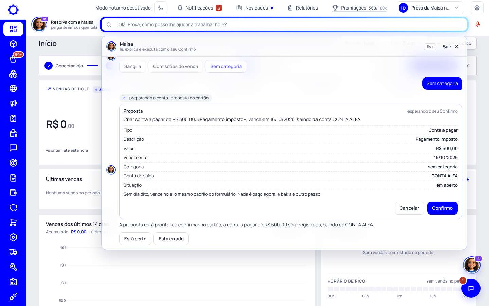Close the Maisa panel with Sair

coord(450,47)
